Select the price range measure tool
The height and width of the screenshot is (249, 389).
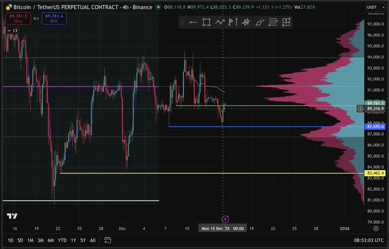pos(286,22)
